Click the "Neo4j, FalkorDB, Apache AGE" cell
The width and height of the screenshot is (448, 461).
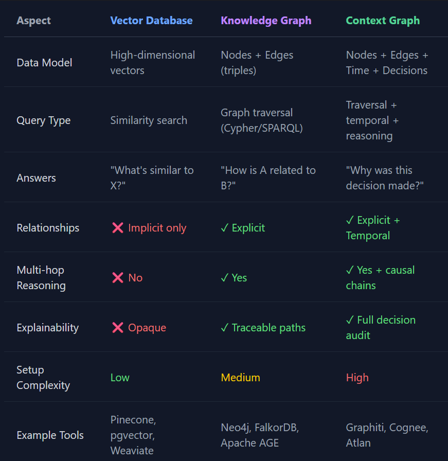pyautogui.click(x=260, y=435)
